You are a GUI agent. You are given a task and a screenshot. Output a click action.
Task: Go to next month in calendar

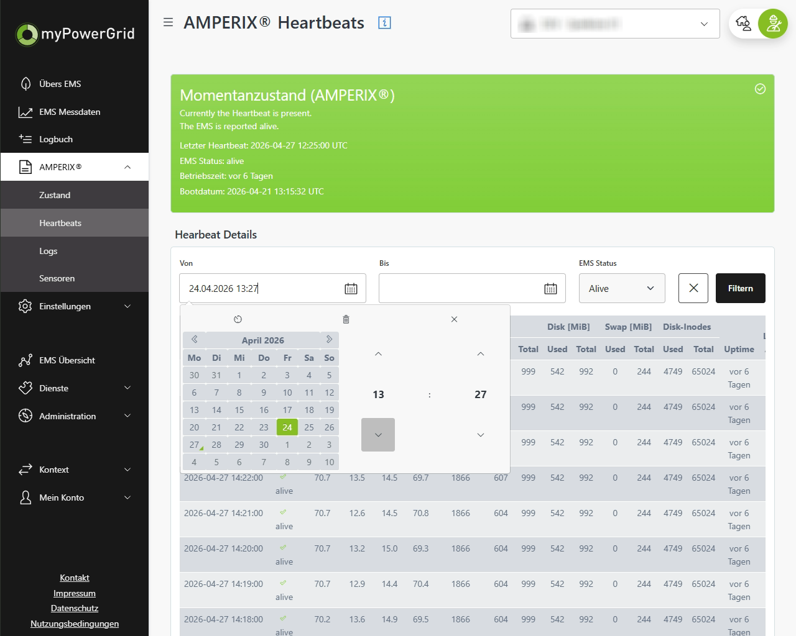329,340
